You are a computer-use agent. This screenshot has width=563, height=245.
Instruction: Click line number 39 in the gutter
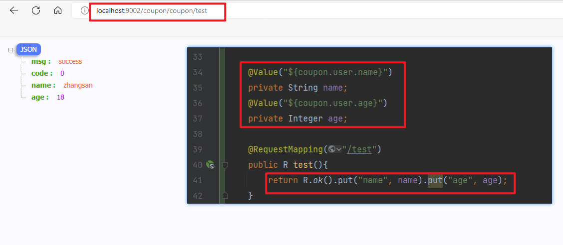[x=198, y=149]
